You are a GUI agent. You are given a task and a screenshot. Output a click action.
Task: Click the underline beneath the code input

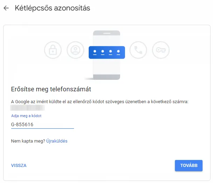point(42,128)
